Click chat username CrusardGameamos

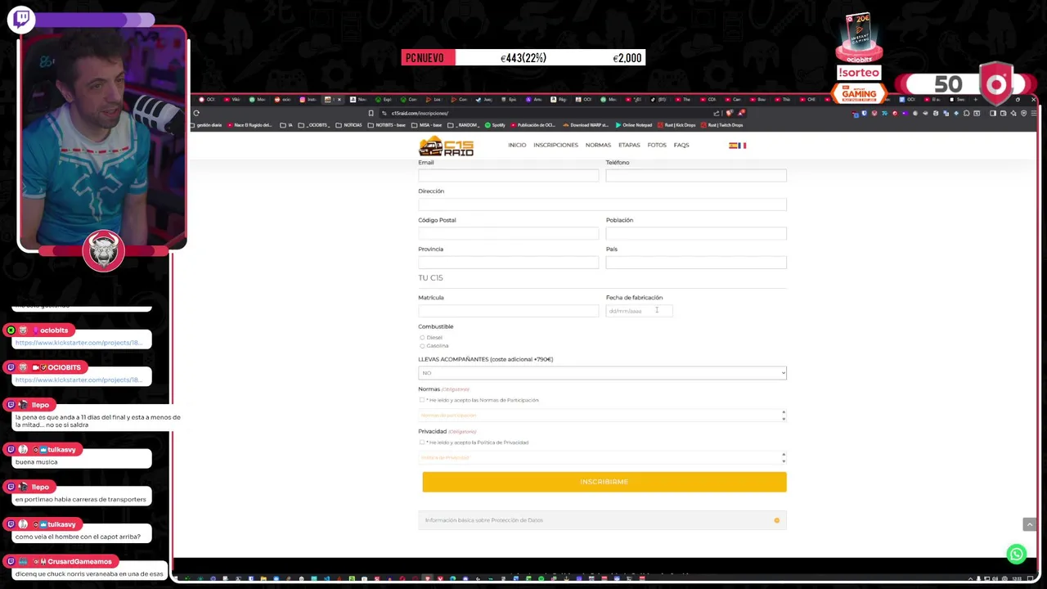coord(79,562)
